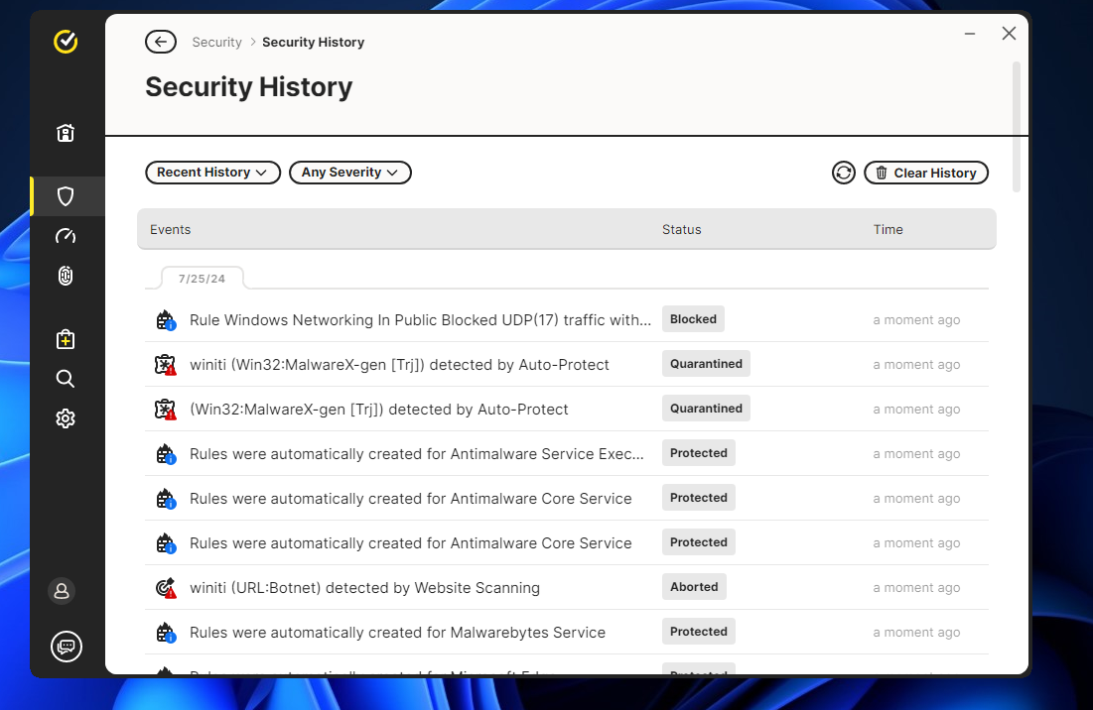Expand the Recent History dropdown
1093x710 pixels.
[212, 173]
